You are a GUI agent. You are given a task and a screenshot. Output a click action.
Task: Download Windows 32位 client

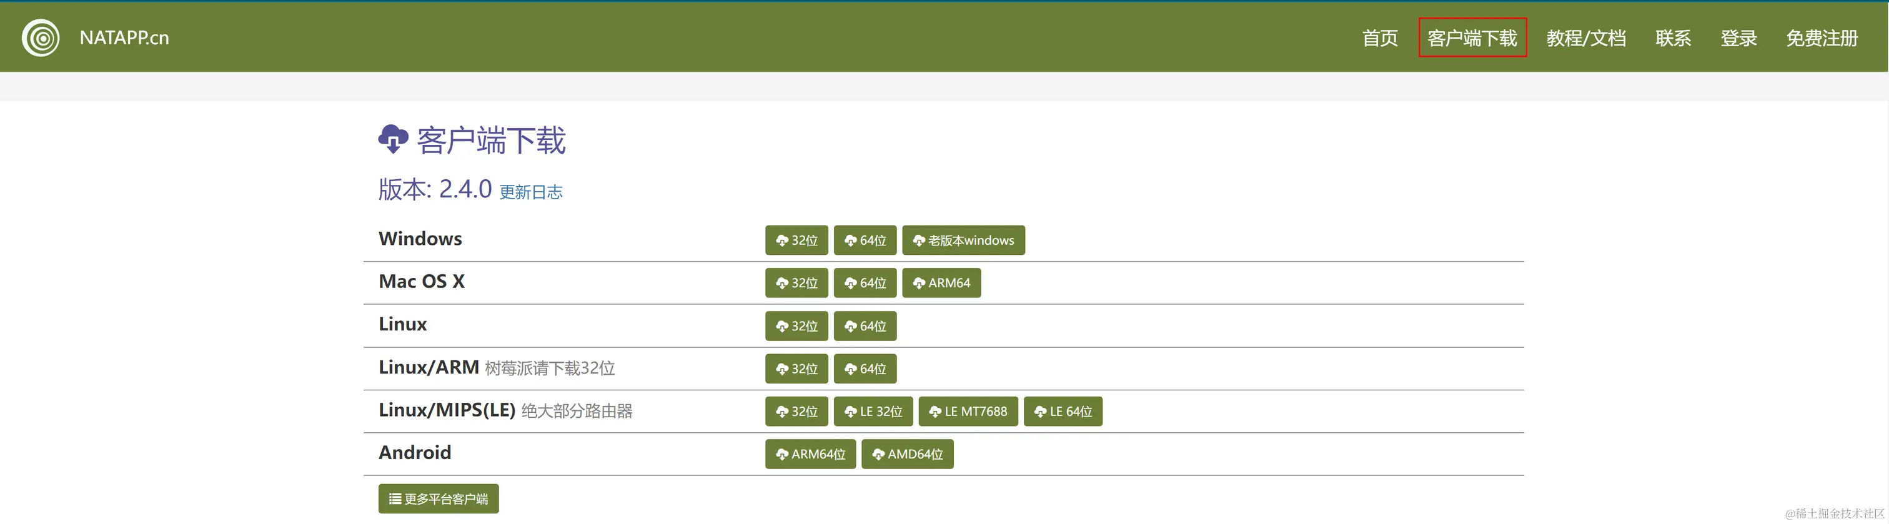796,240
